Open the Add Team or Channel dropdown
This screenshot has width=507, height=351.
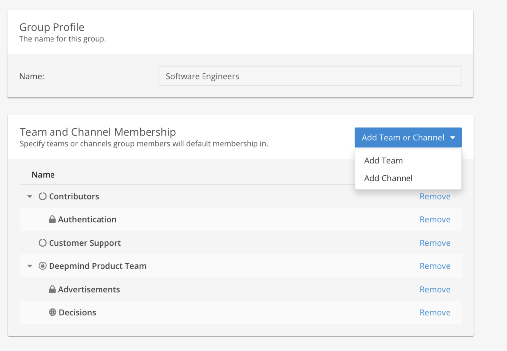(x=408, y=137)
